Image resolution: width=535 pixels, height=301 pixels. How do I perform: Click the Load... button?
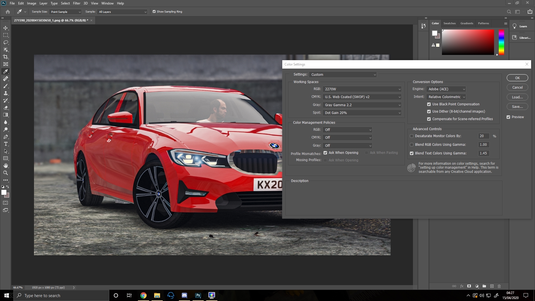pos(517,97)
